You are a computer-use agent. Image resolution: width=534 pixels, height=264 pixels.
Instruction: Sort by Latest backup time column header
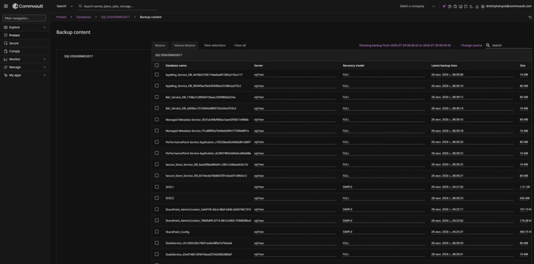tap(444, 65)
